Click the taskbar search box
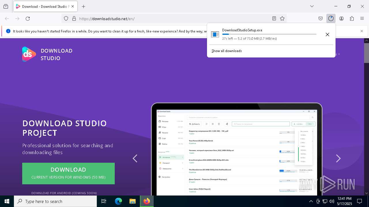This screenshot has width=369, height=207. pos(55,201)
